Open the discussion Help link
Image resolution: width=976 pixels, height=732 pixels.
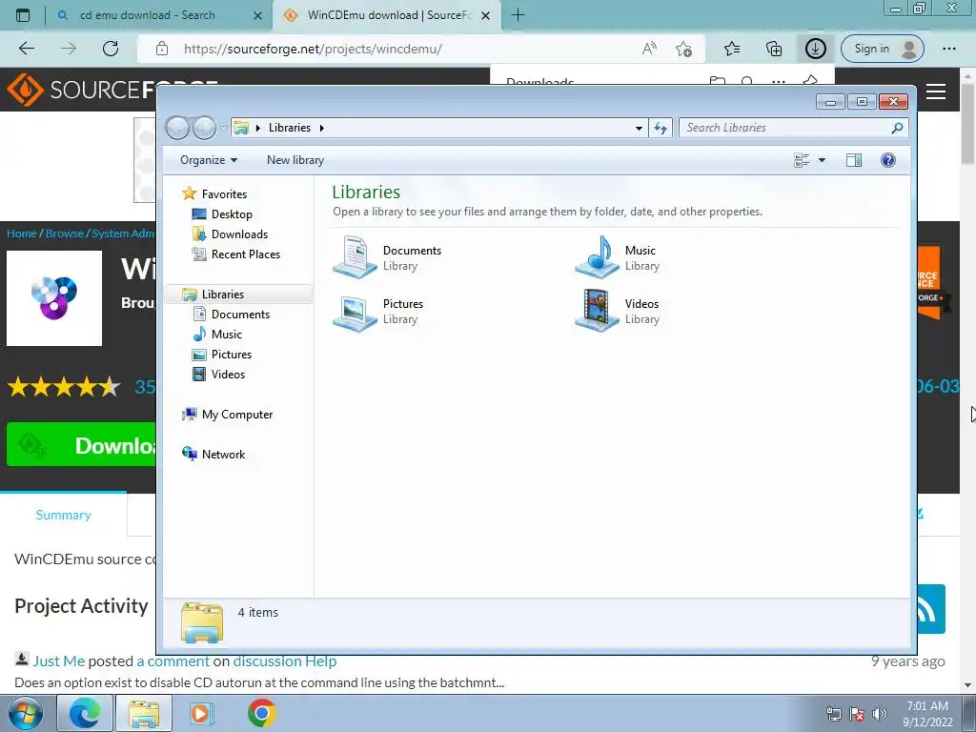click(x=285, y=661)
